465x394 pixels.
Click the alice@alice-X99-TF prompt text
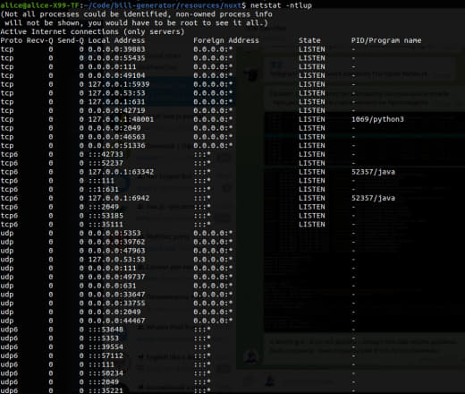coord(39,5)
